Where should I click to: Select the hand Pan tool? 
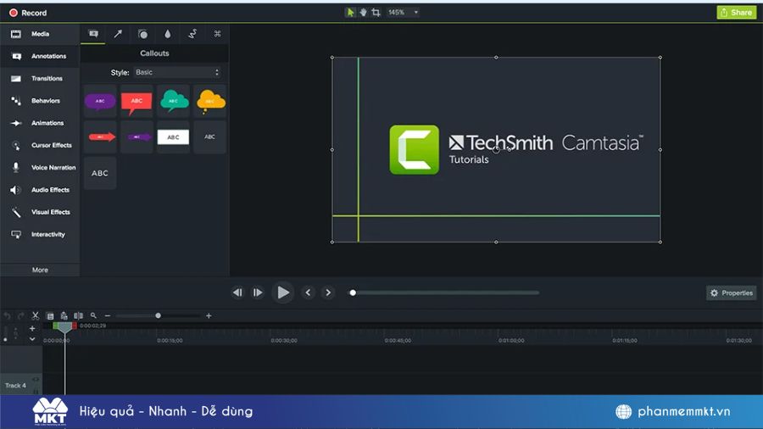tap(363, 12)
